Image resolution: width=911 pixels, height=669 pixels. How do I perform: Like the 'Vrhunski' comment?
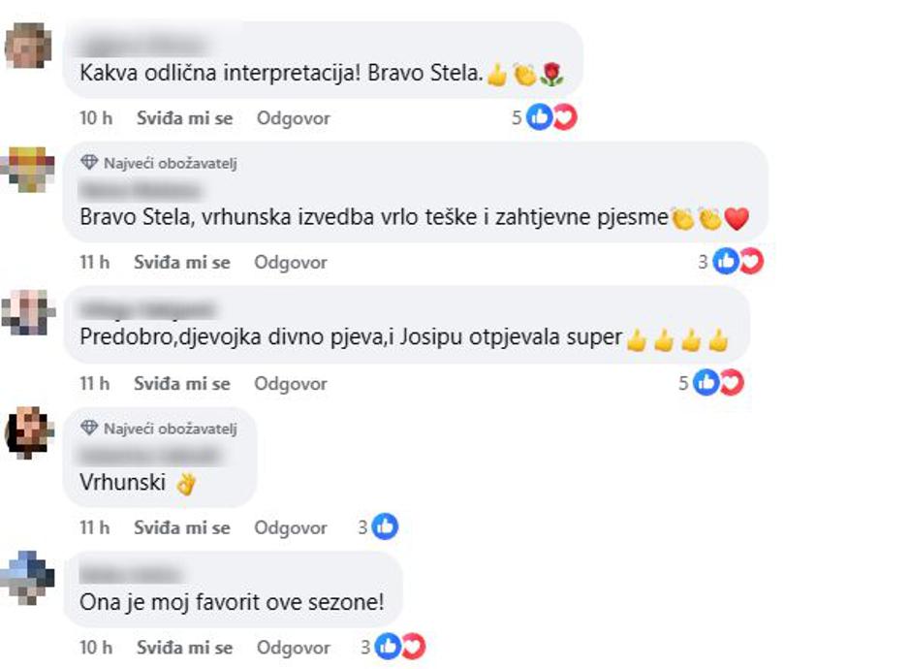coord(182,527)
